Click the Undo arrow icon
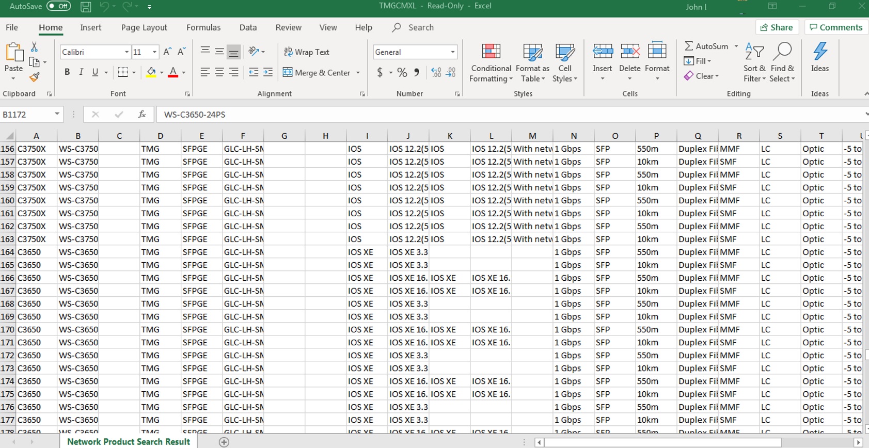Viewport: 869px width, 448px height. [104, 7]
